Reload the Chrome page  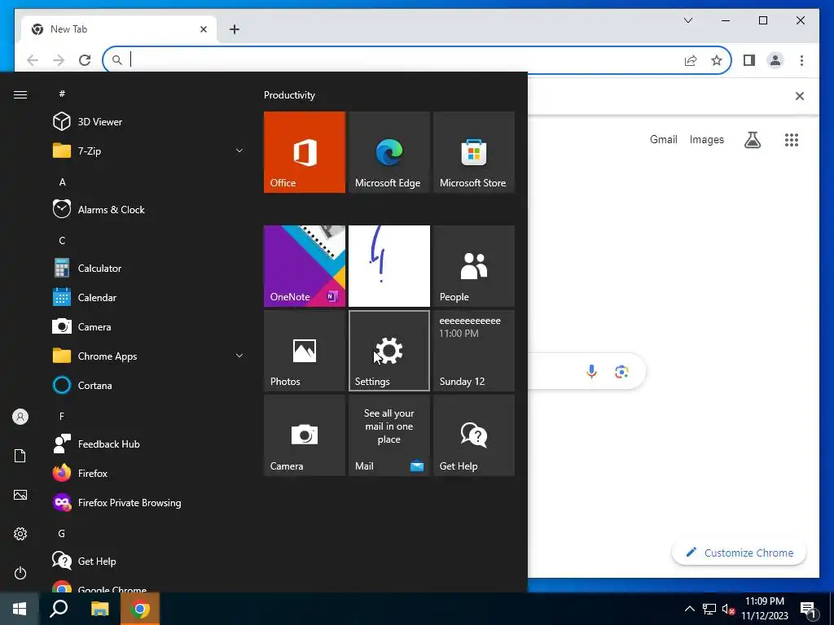point(85,60)
